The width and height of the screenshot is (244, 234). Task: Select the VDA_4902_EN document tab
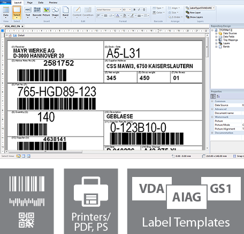point(12,26)
